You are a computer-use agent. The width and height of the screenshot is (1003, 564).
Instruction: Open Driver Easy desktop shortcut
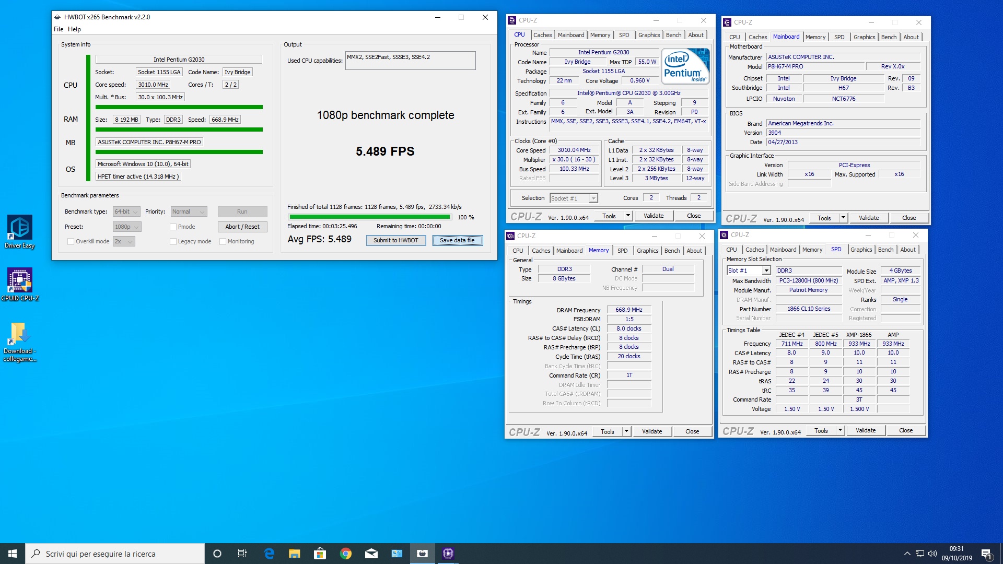point(20,232)
